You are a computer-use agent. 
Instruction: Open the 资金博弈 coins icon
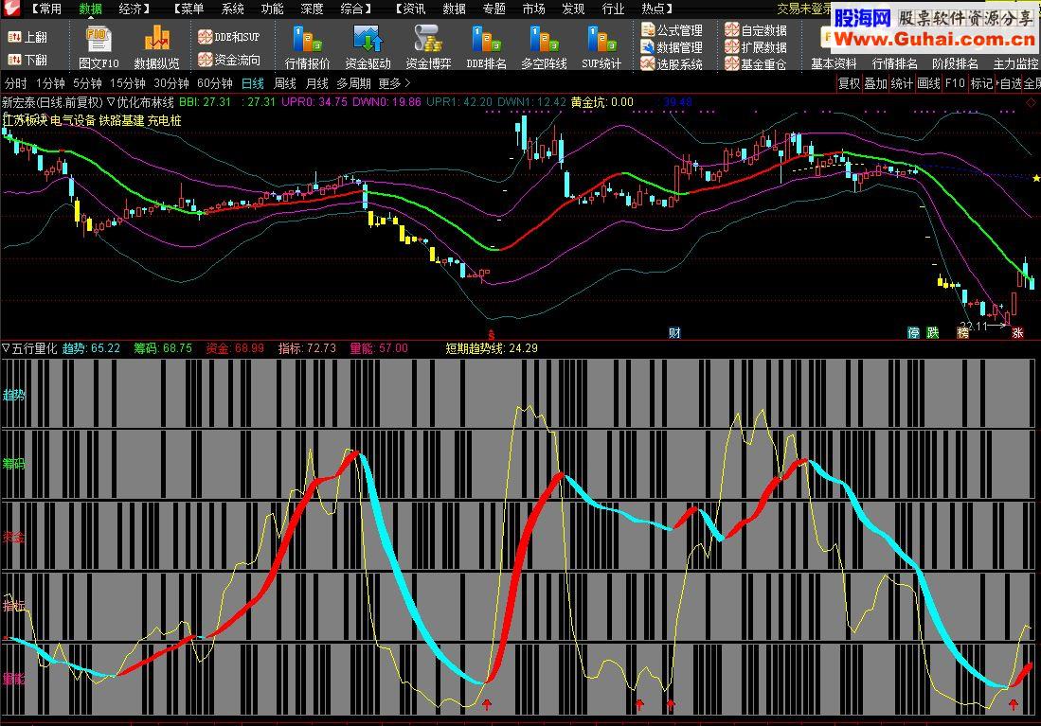pos(428,39)
